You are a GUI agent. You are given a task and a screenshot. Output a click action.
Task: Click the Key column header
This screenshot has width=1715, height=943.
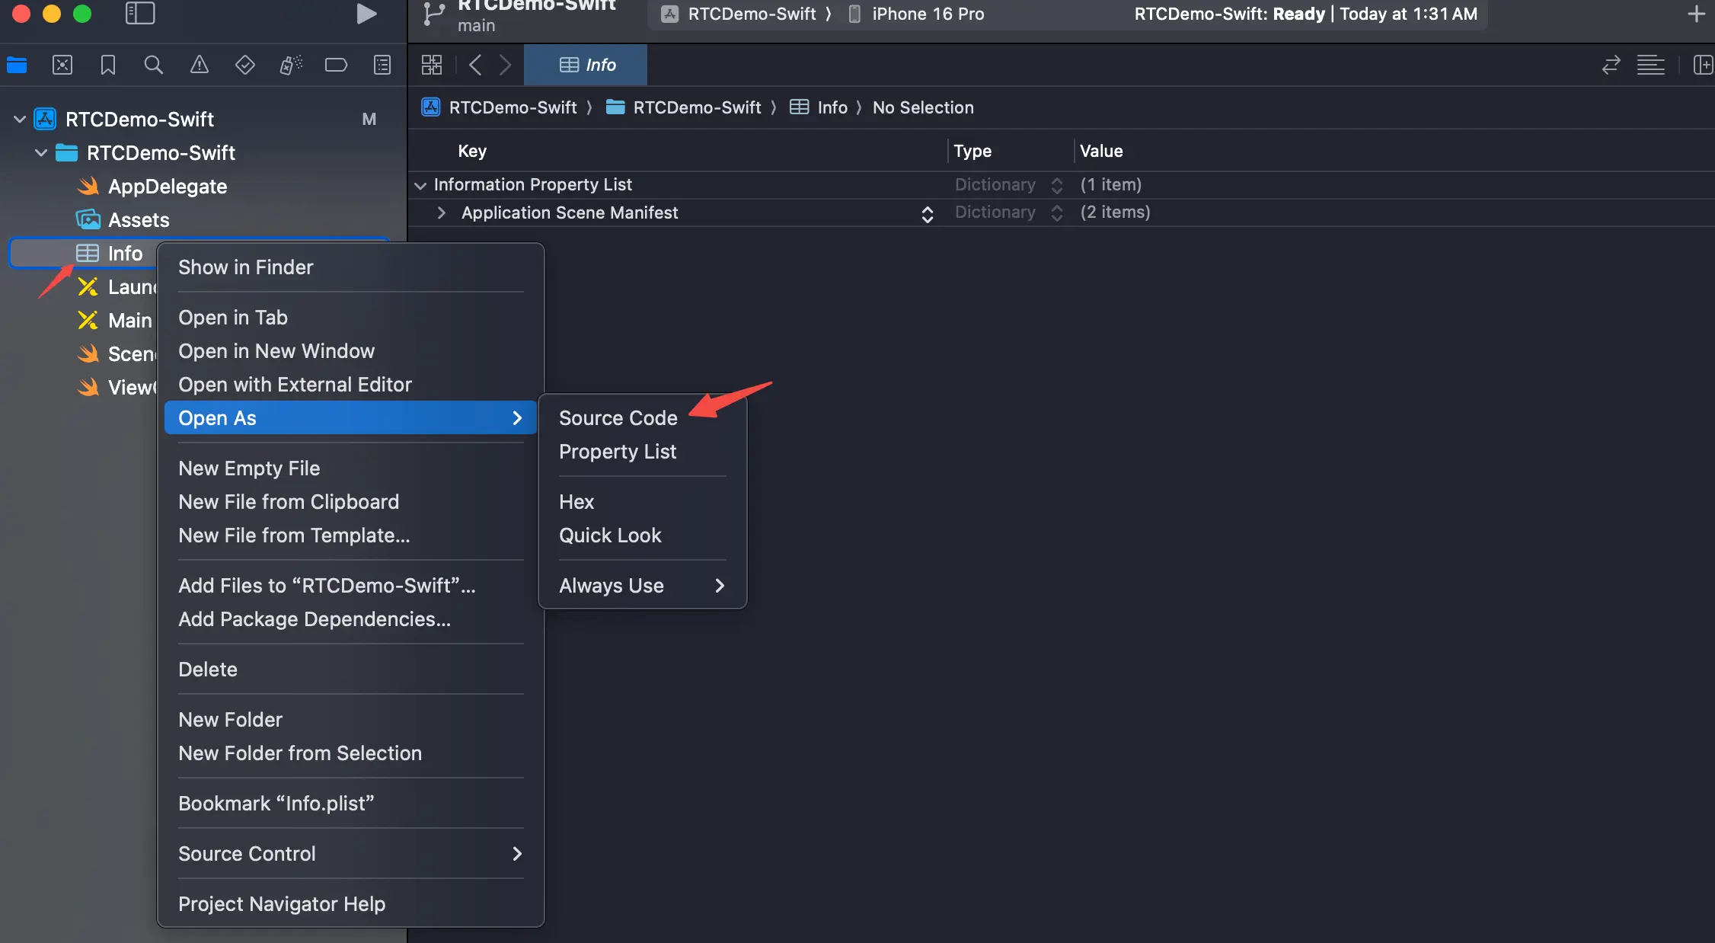pos(472,151)
